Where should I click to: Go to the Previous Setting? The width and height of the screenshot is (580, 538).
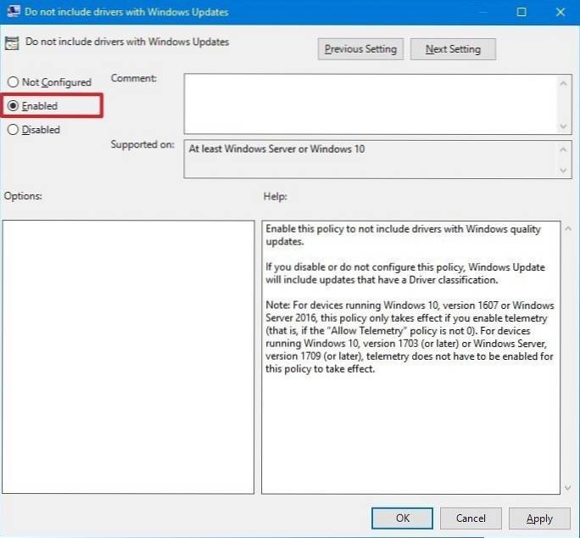(360, 49)
